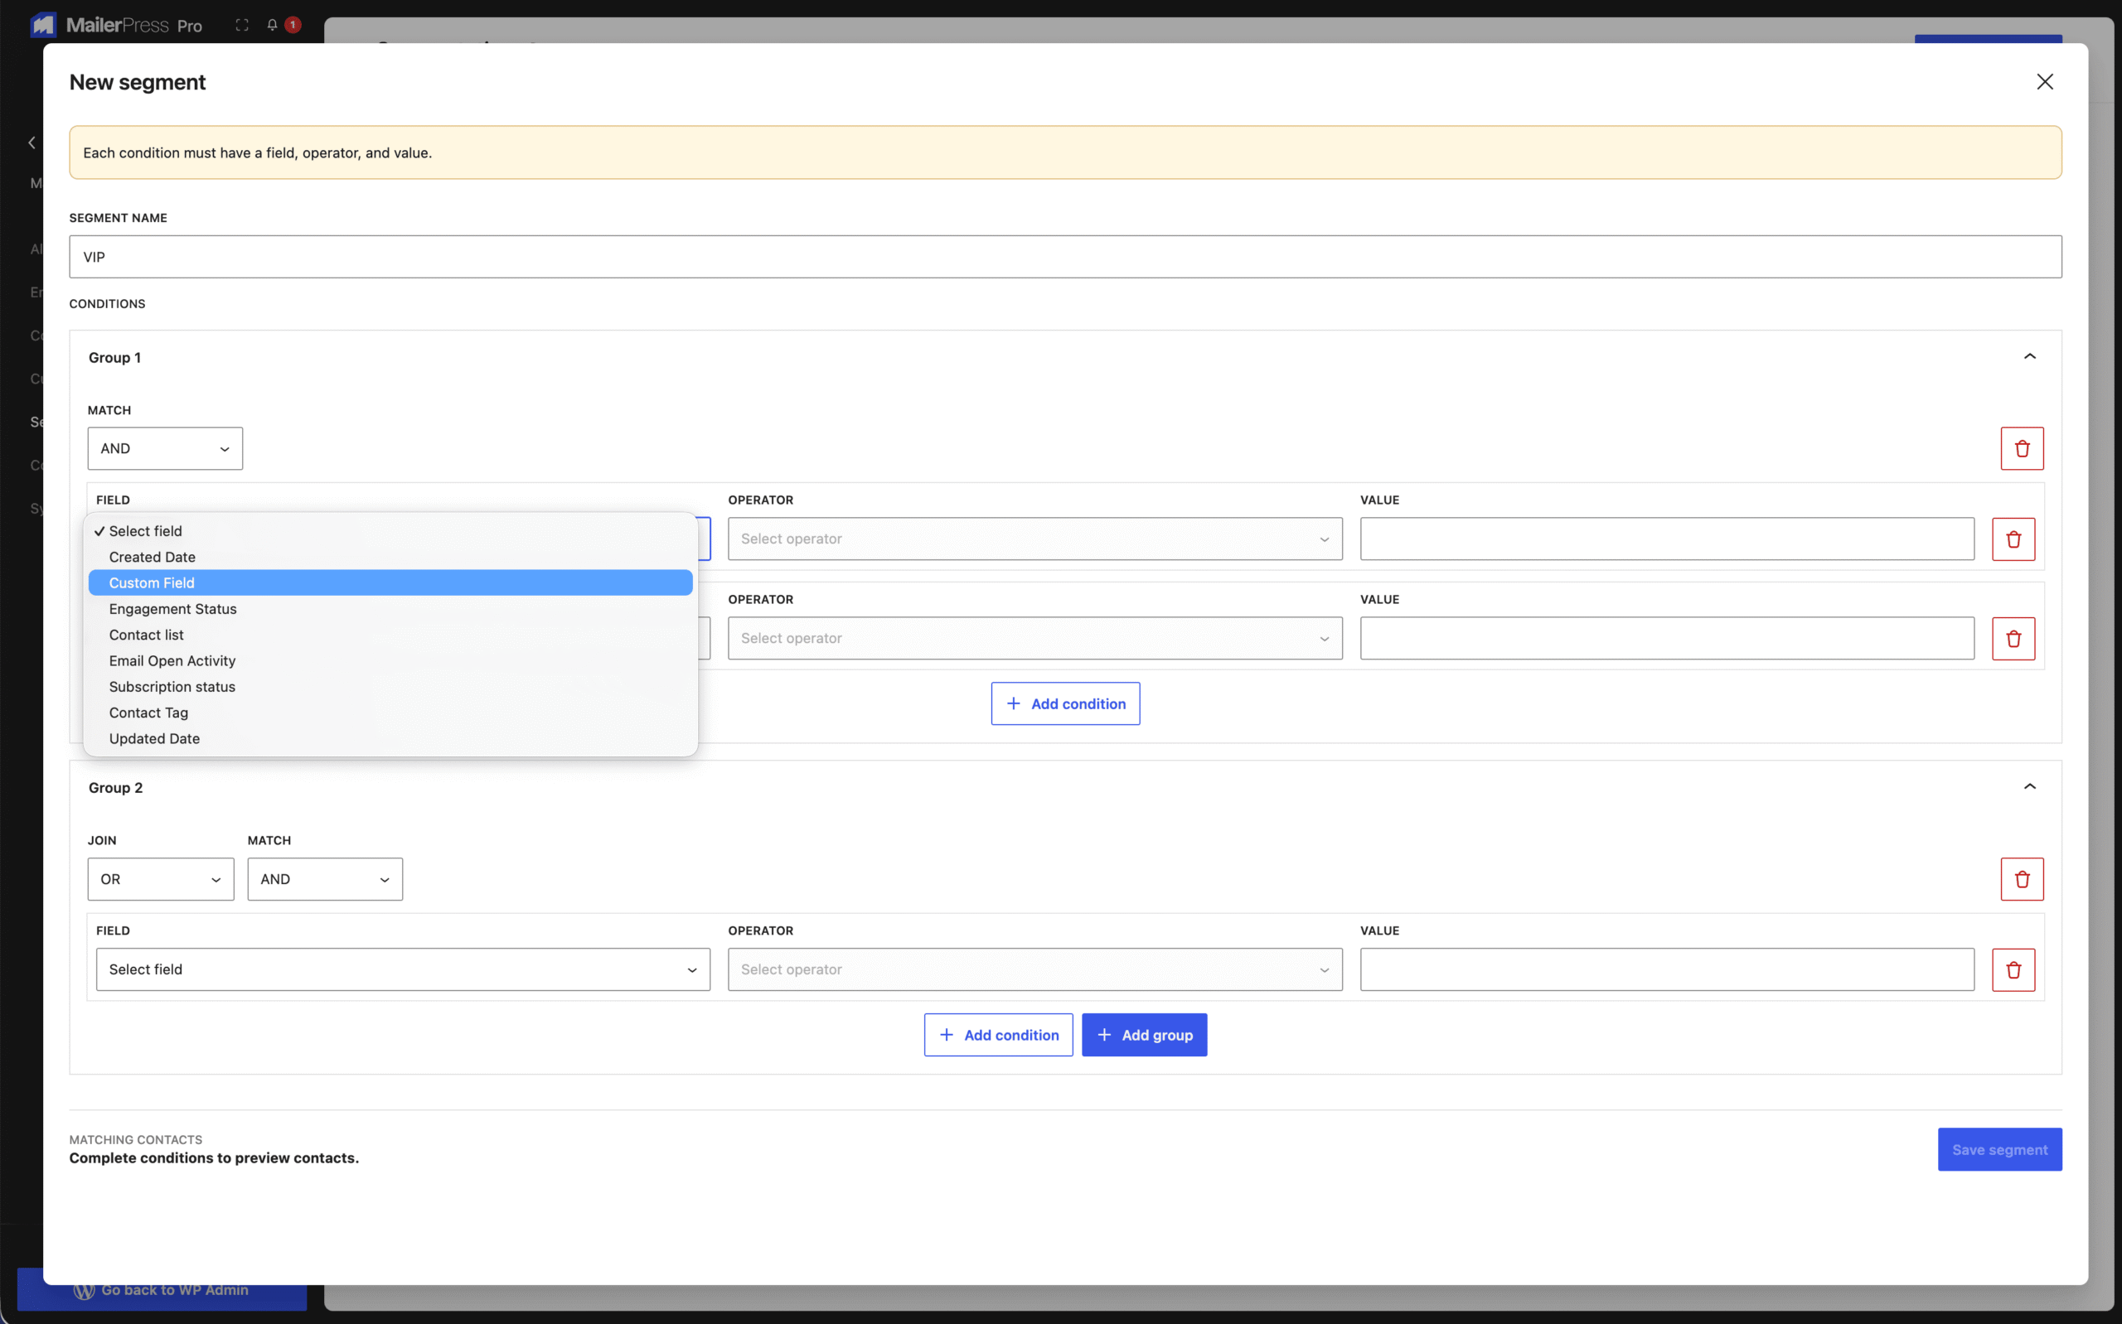Image resolution: width=2122 pixels, height=1324 pixels.
Task: Delete Group 1 with its trash icon
Action: pyautogui.click(x=2021, y=448)
